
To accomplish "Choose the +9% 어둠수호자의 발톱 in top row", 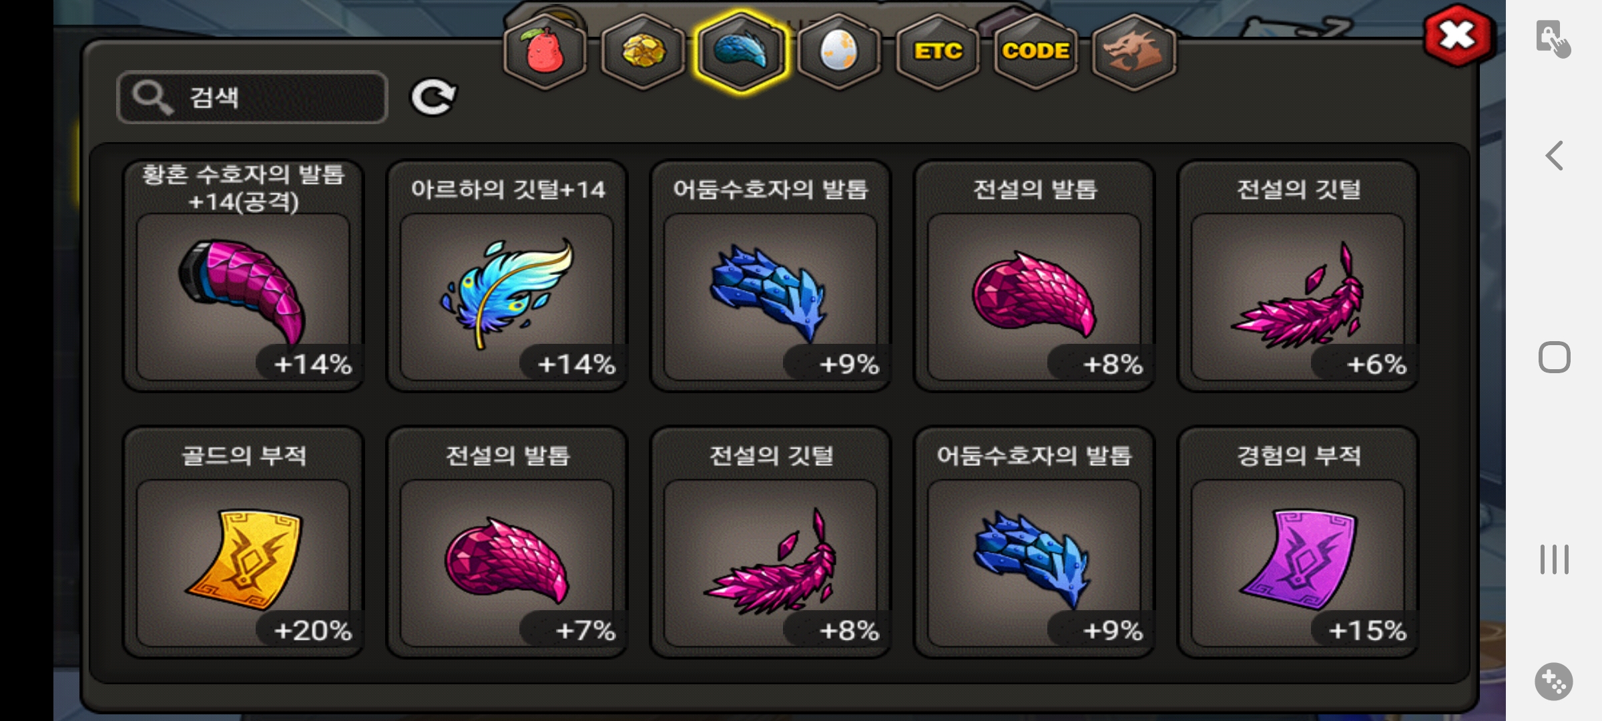I will pos(771,276).
